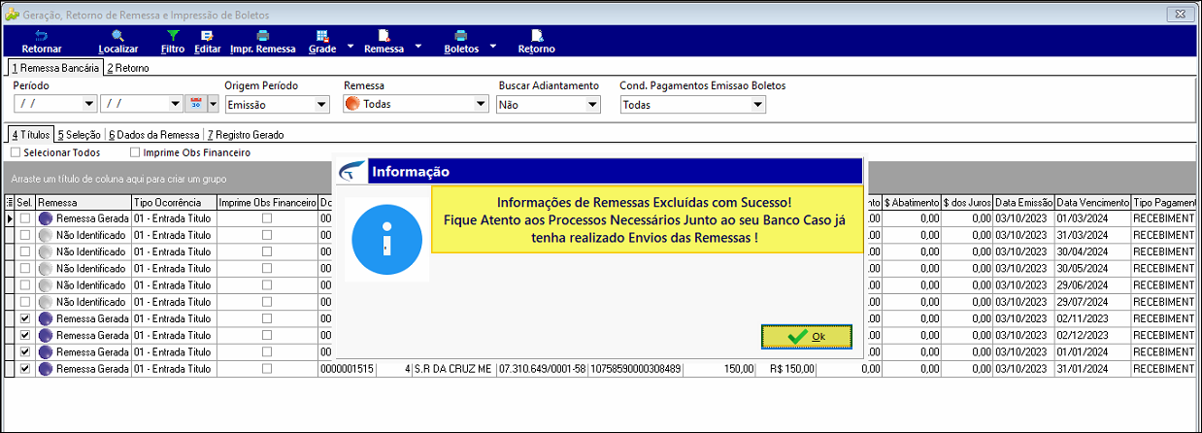The height and width of the screenshot is (433, 1202).
Task: Select the cell 'R$ 150,00'
Action: [787, 369]
